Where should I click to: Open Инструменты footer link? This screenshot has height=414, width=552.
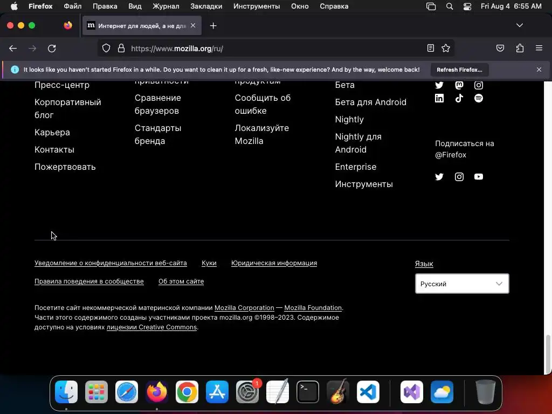(364, 184)
